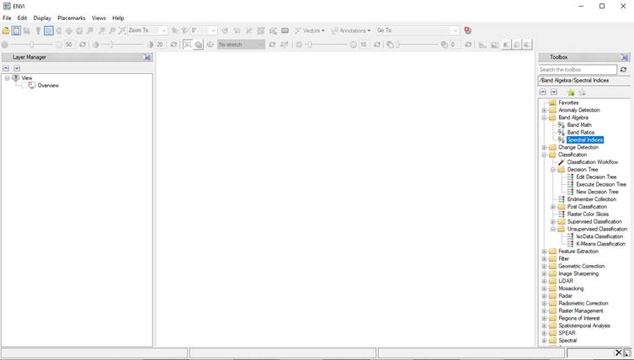Click the Toolbox collapse-all arrow icon
Screen dimensions: 634x360
[x=543, y=93]
